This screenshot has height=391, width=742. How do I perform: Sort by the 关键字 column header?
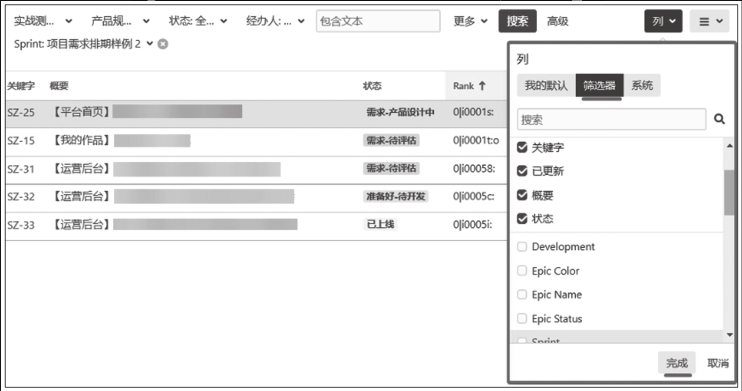[x=21, y=86]
